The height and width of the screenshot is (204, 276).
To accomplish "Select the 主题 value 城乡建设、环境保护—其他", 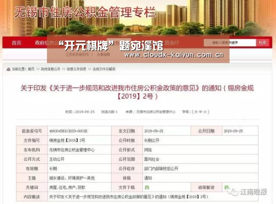I will coord(72,178).
